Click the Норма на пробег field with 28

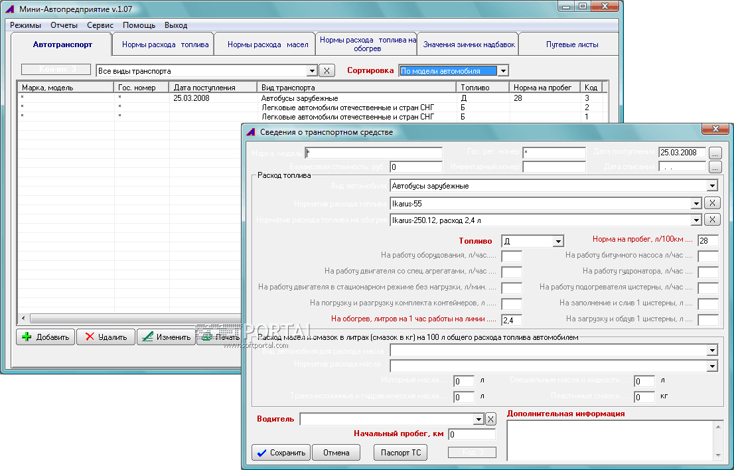coord(707,240)
